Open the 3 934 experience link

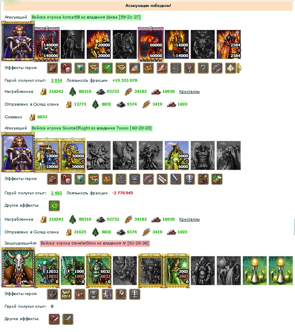[56, 81]
